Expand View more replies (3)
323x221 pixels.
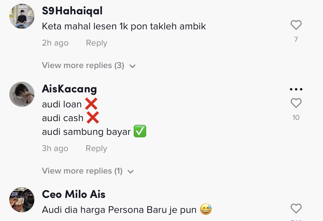tap(89, 66)
